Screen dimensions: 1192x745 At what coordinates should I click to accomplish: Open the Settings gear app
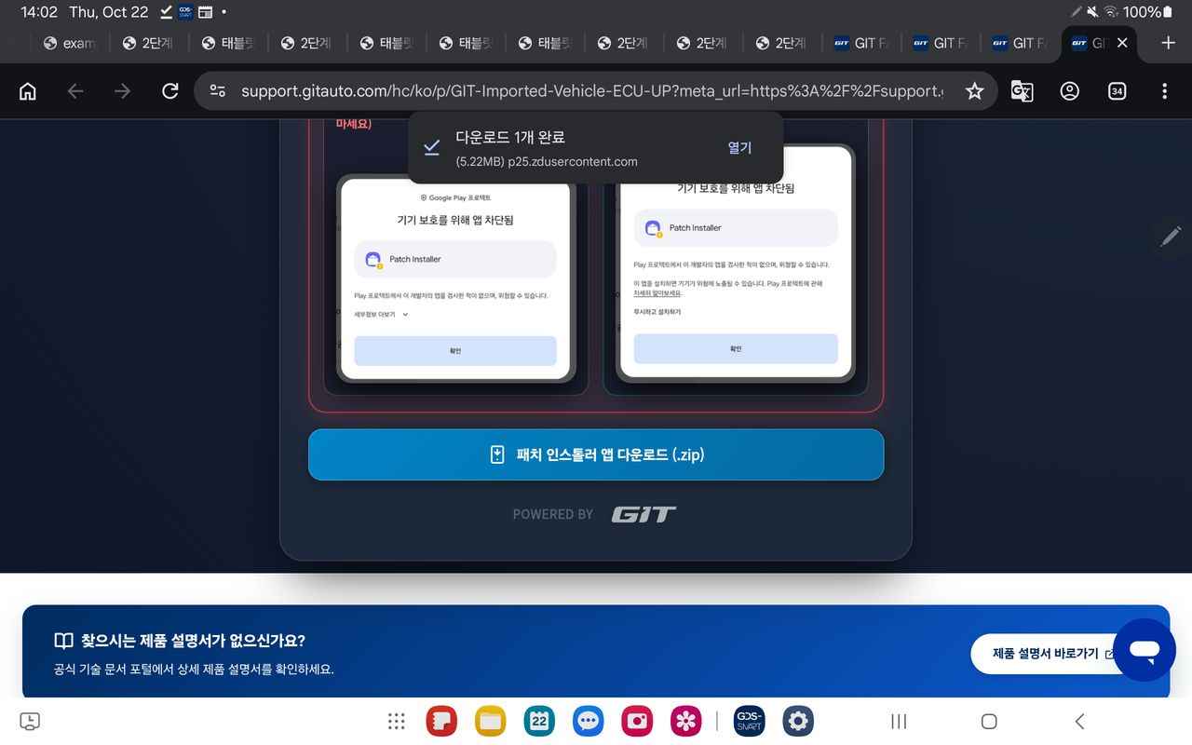pyautogui.click(x=798, y=721)
